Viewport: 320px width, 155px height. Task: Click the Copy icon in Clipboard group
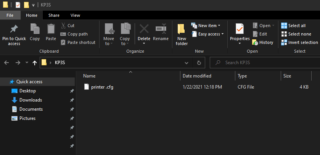coord(35,29)
